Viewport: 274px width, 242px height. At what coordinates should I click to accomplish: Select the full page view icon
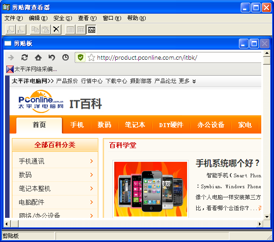click(x=91, y=30)
